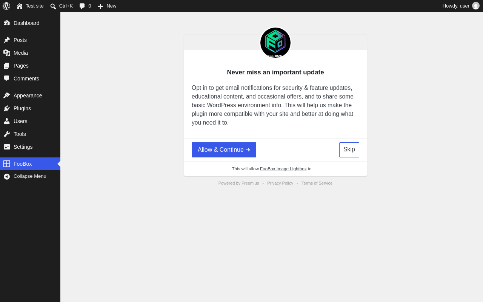Open FooBox Image Lightbox link
483x302 pixels.
click(283, 169)
